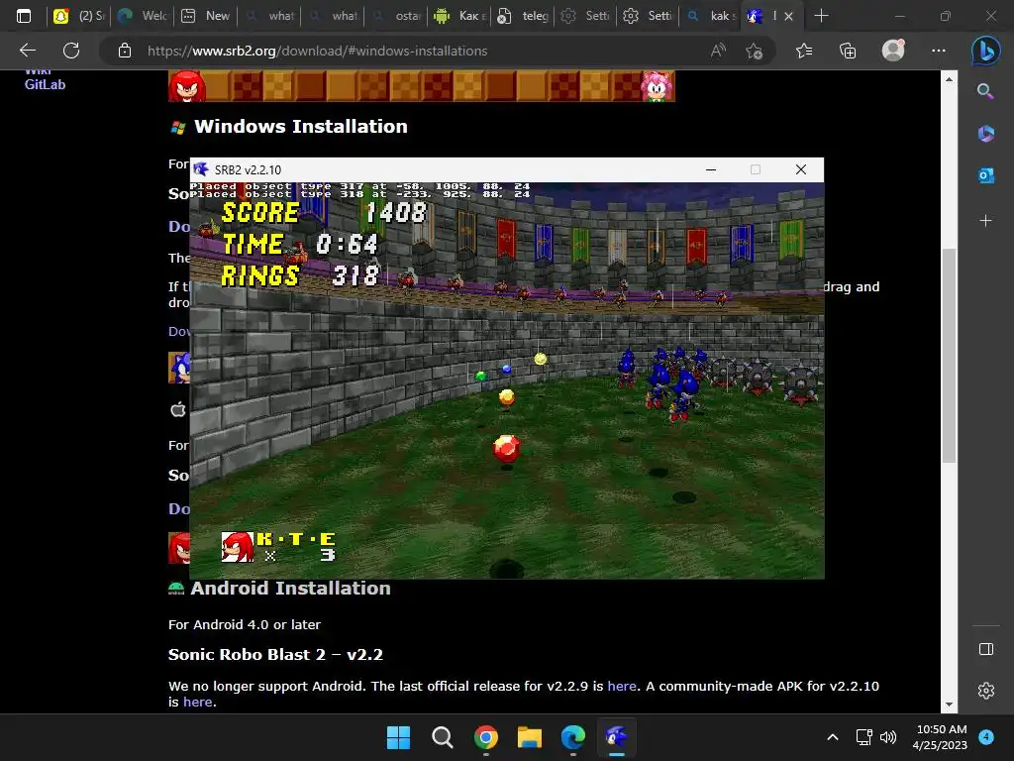Open the Bing Chat sidebar button
This screenshot has height=761, width=1014.
pos(985,51)
